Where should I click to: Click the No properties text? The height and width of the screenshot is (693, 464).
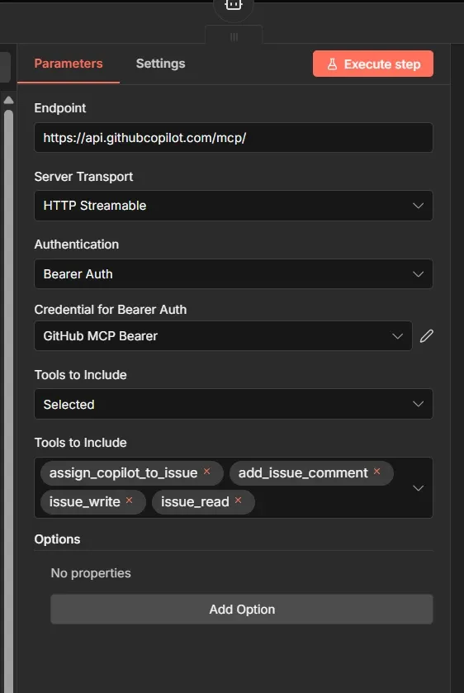[91, 572]
